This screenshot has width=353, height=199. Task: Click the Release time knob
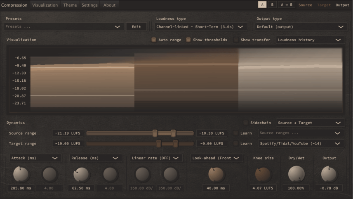[81, 174]
